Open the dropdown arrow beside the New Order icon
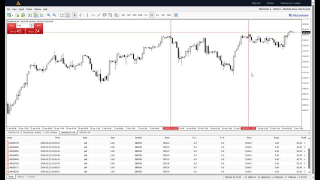The image size is (320, 180). (x=12, y=15)
